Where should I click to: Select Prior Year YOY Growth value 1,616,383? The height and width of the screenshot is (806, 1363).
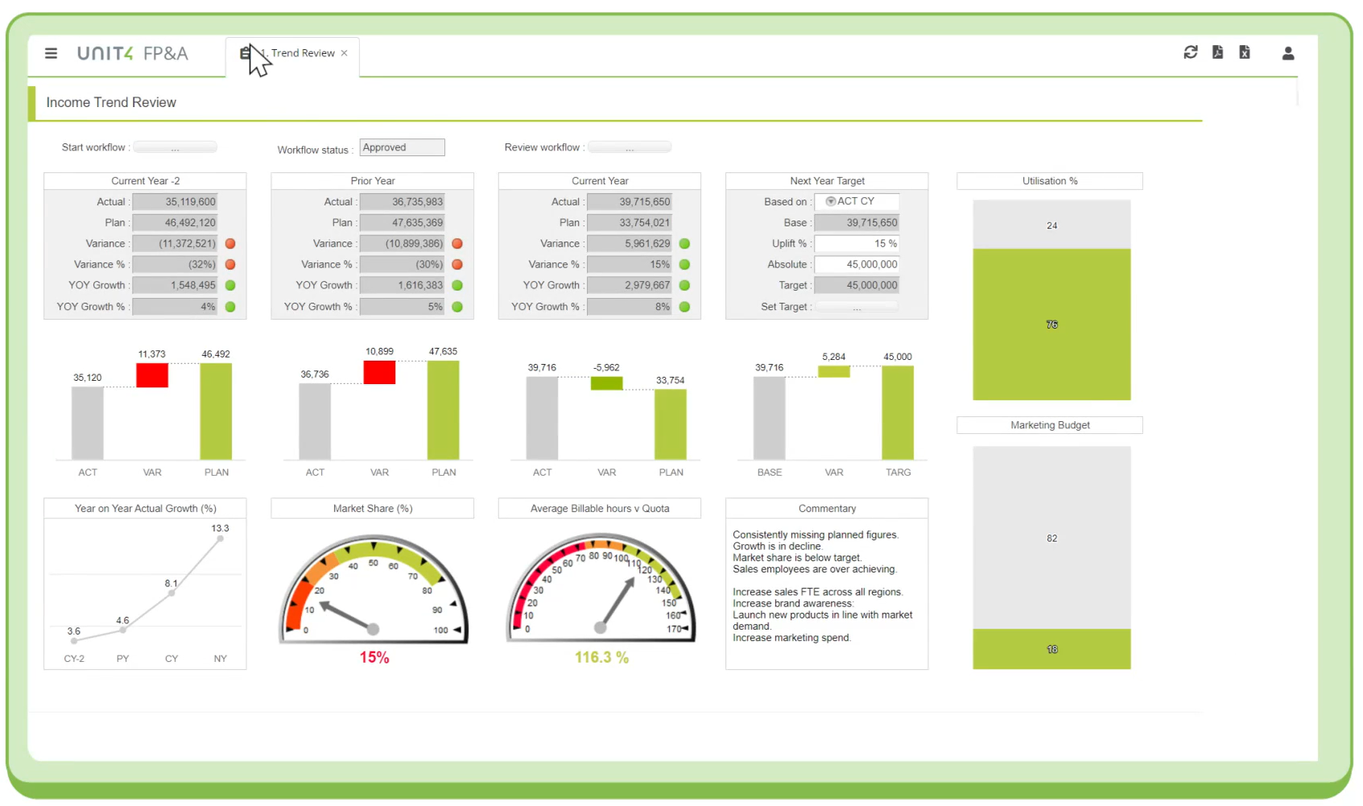tap(402, 285)
